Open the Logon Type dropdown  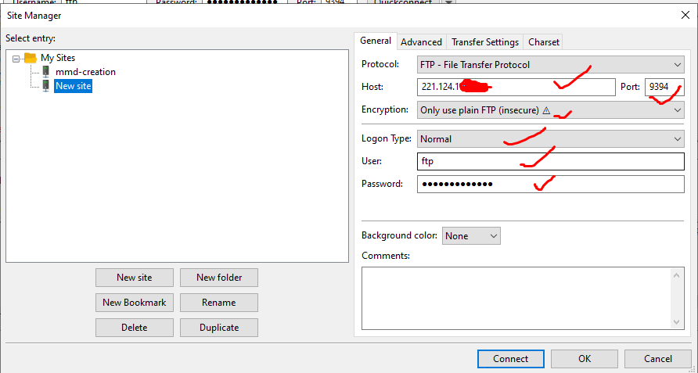tap(550, 139)
